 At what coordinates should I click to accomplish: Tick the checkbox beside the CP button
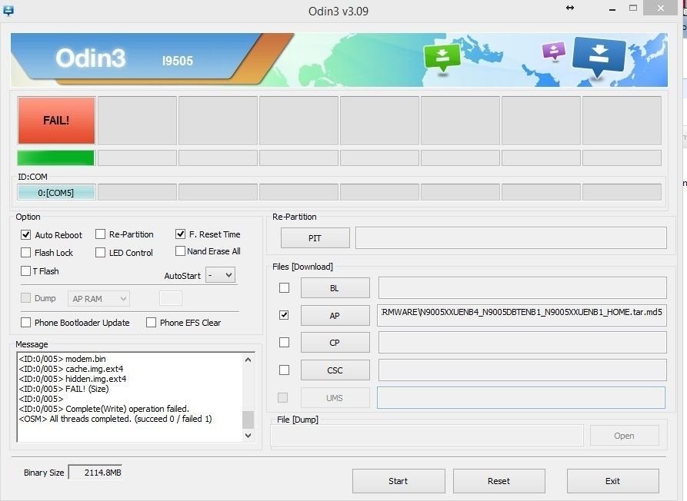(x=285, y=342)
